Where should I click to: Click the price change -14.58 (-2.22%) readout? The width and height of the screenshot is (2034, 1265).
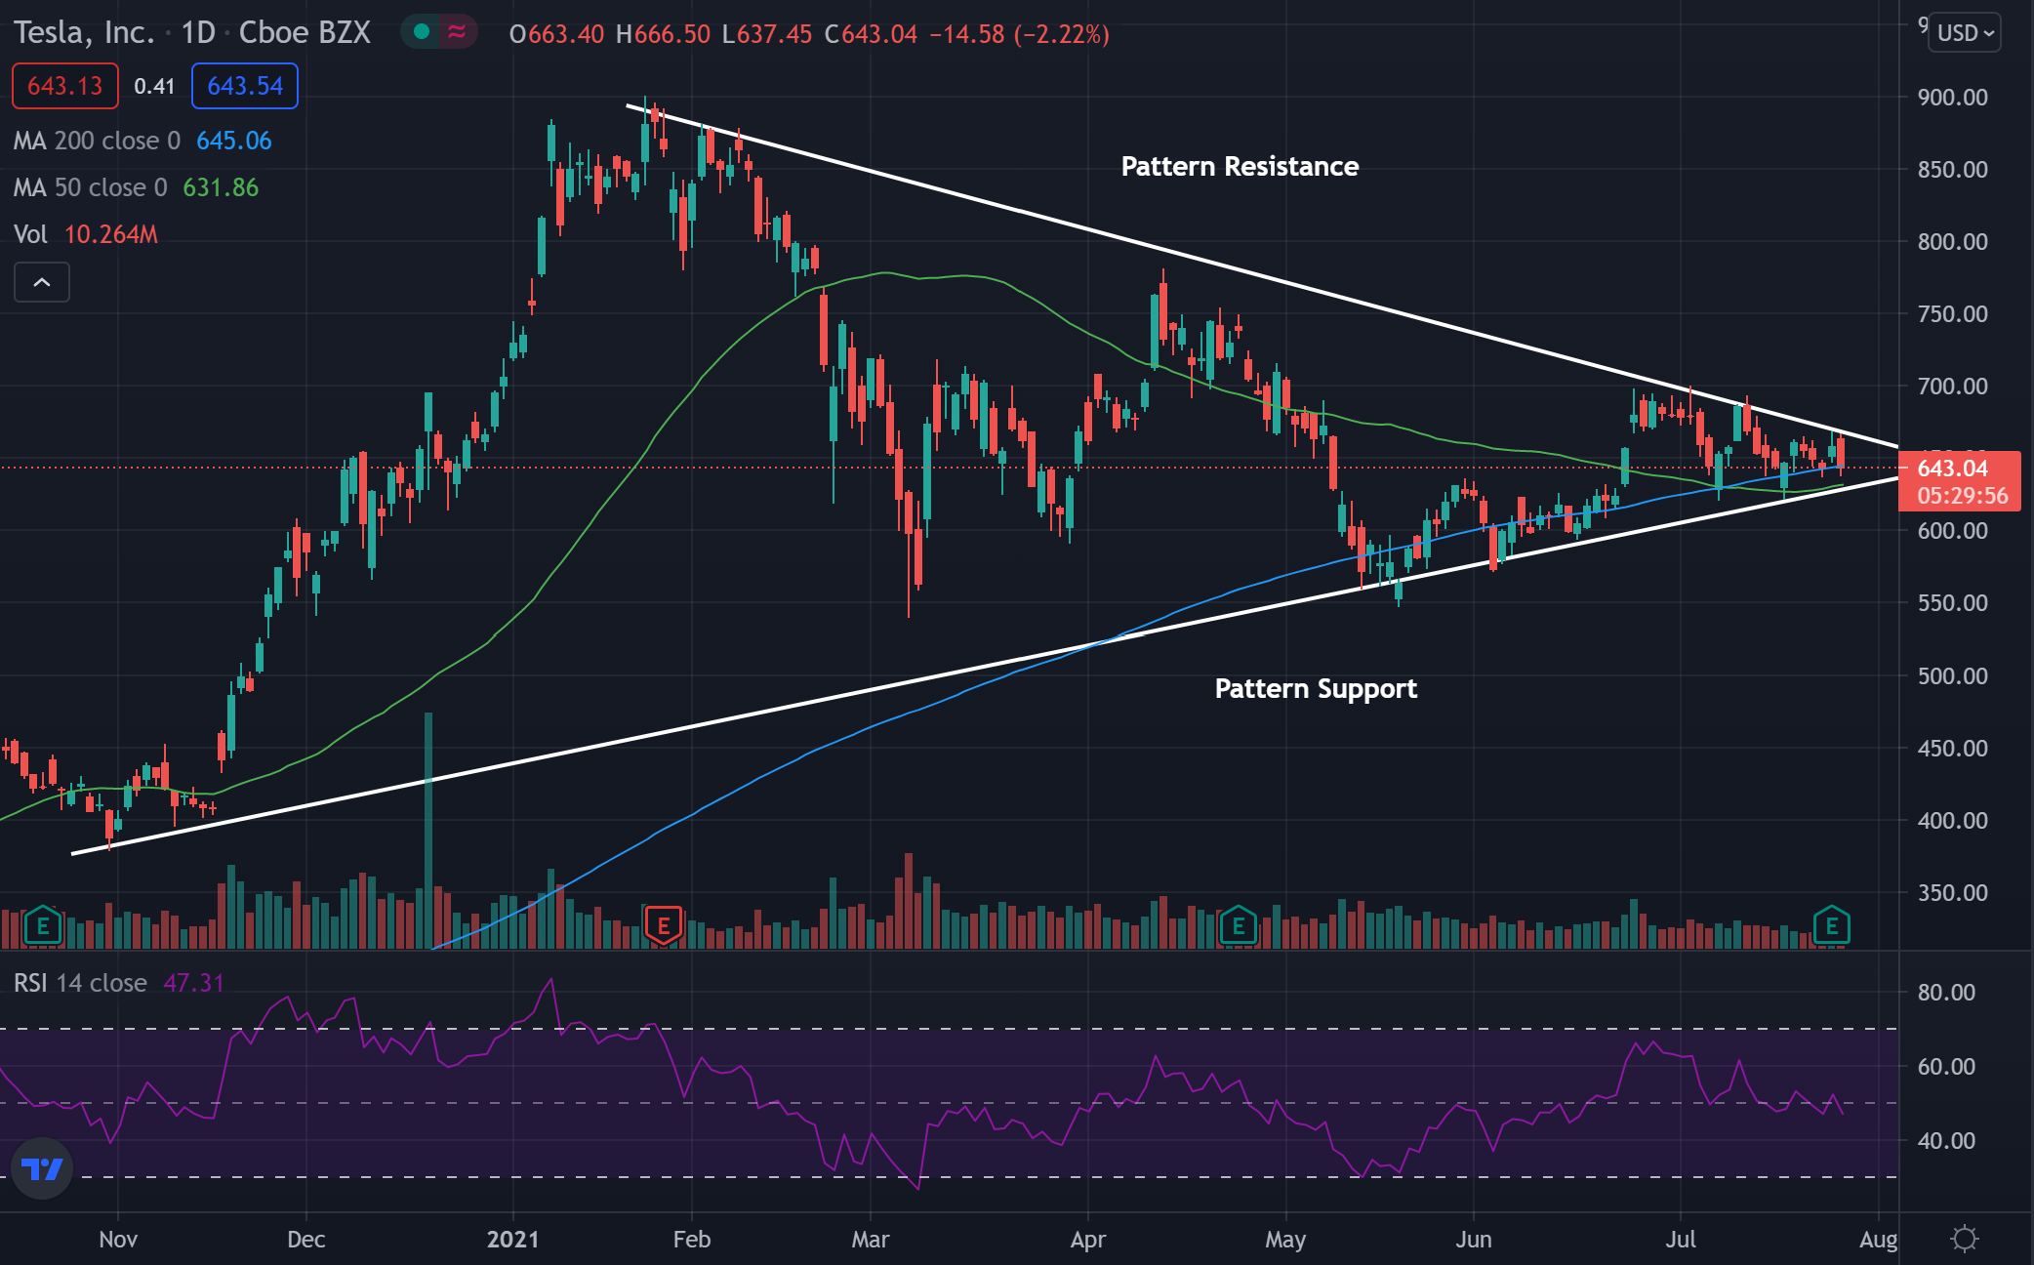coord(1020,34)
